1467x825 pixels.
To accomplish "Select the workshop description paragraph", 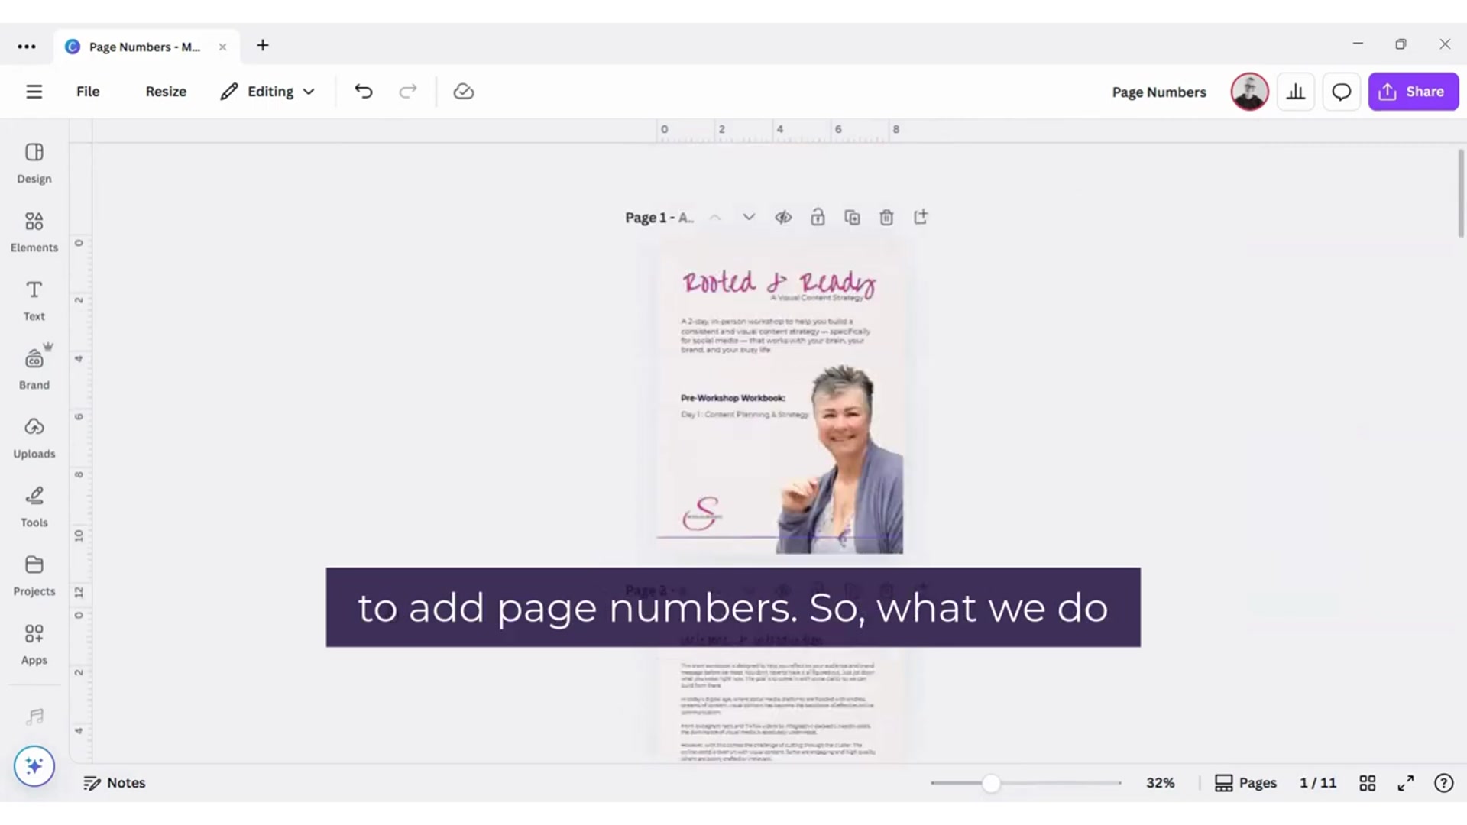I will pos(776,335).
